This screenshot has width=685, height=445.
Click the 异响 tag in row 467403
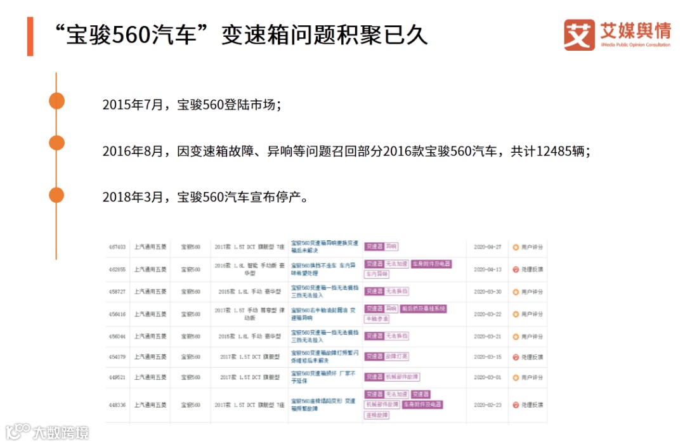click(391, 247)
